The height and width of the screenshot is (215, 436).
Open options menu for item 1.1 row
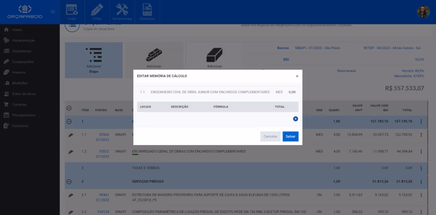(421, 135)
